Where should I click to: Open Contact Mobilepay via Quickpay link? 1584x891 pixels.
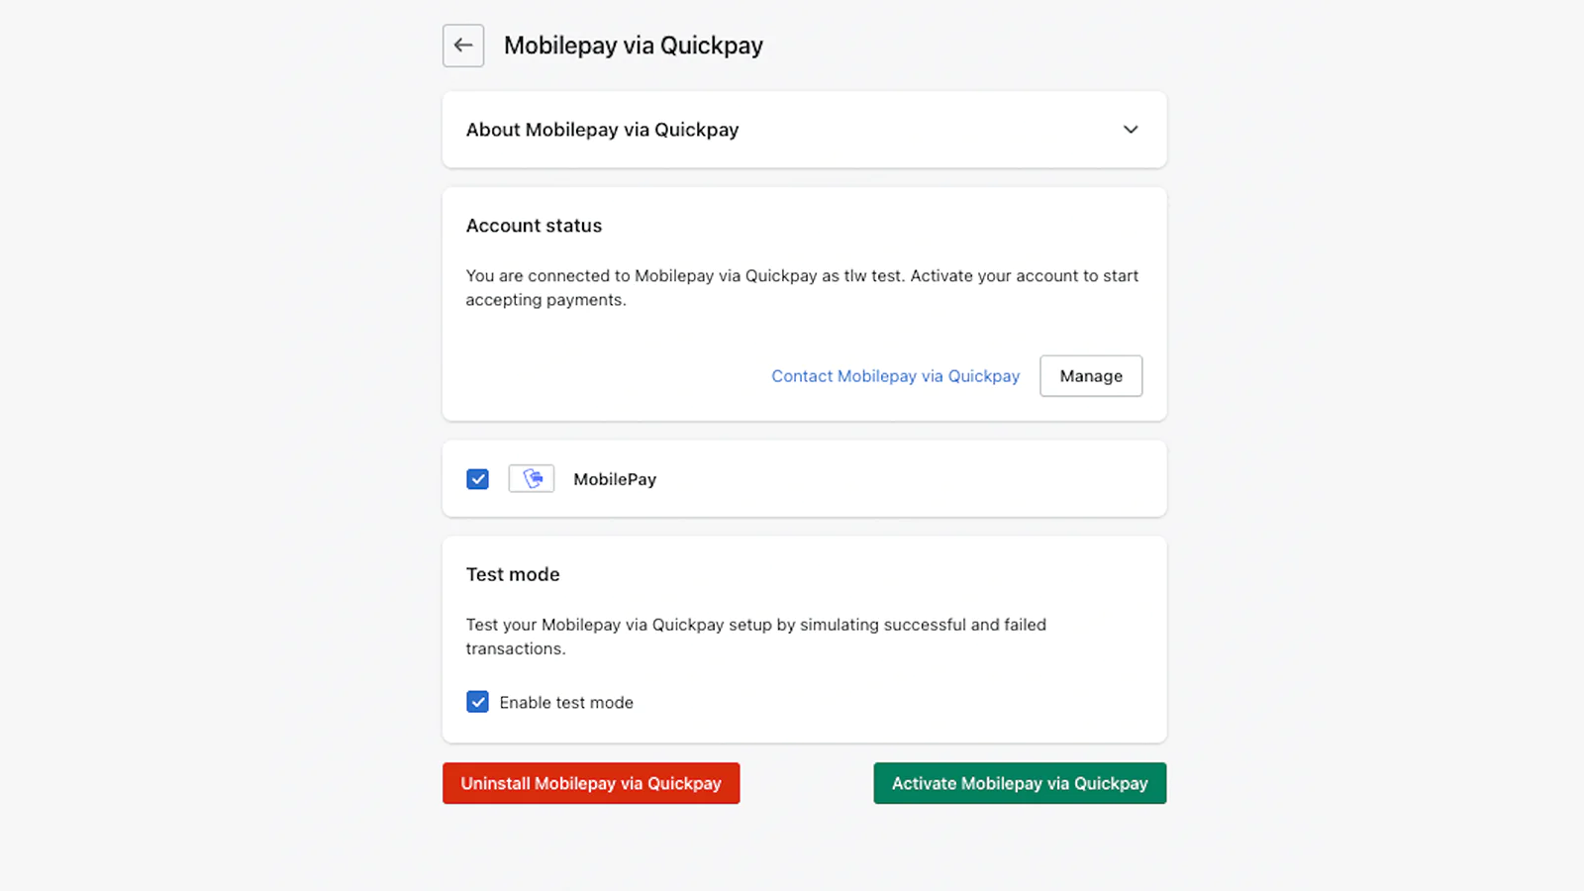tap(895, 376)
